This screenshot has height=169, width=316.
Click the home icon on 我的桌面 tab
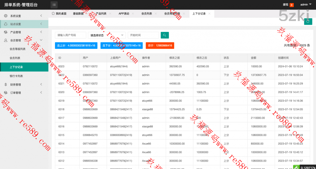tap(53, 14)
